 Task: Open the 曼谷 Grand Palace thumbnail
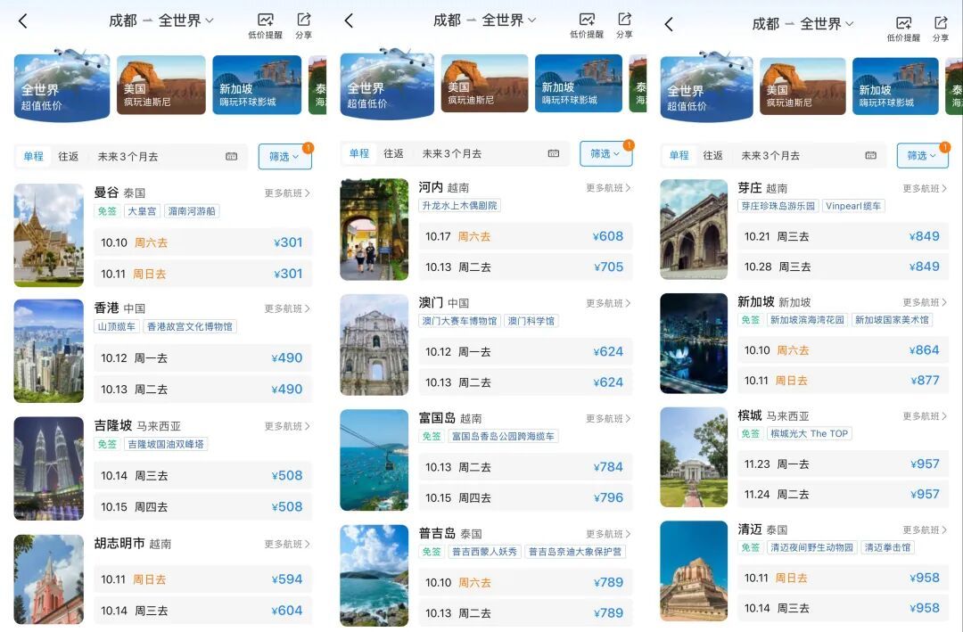pyautogui.click(x=48, y=235)
